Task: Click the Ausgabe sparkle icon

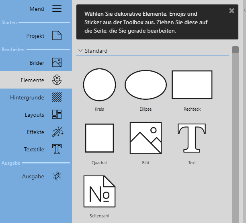Action: 57,176
